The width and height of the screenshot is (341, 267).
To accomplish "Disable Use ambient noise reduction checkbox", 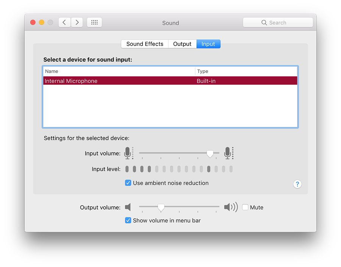I will click(x=128, y=183).
